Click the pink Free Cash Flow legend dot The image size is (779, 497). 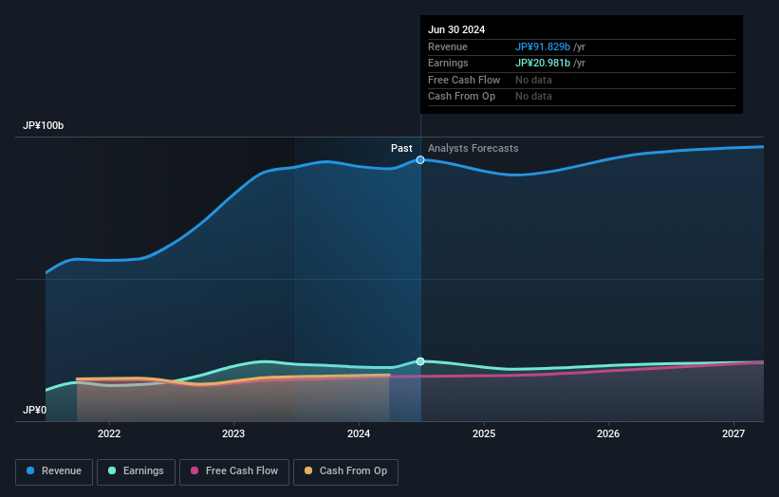coord(195,470)
